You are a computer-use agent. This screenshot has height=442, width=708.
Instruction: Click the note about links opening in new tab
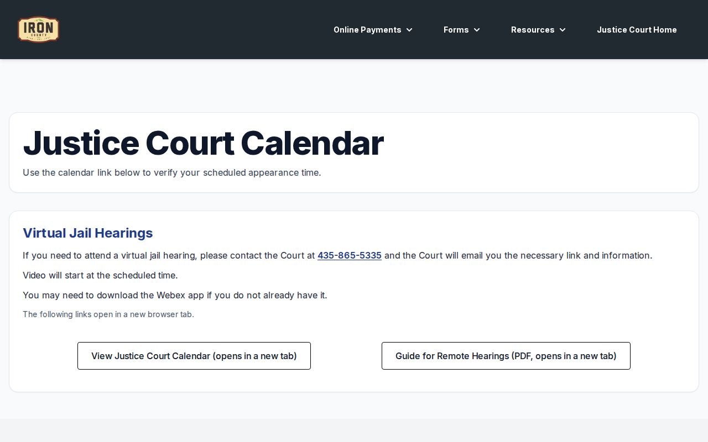[108, 314]
